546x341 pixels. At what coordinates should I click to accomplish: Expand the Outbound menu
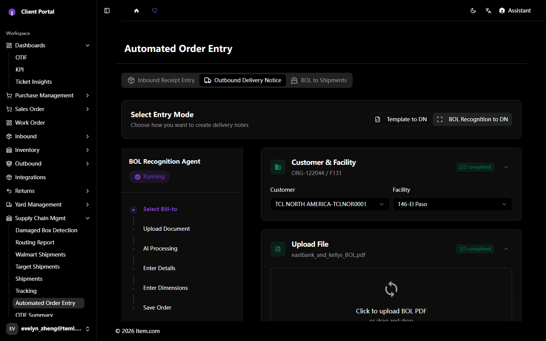pyautogui.click(x=48, y=164)
